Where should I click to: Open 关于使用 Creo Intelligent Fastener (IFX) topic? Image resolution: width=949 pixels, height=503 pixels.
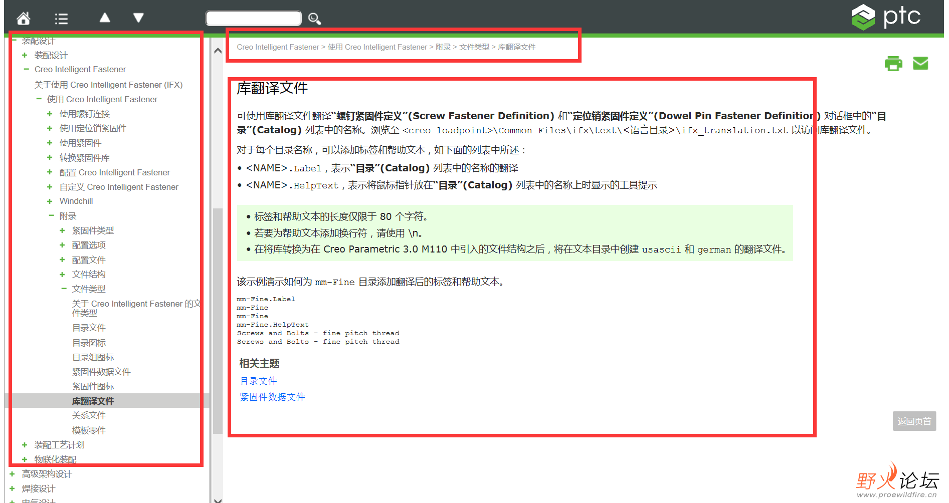point(108,85)
